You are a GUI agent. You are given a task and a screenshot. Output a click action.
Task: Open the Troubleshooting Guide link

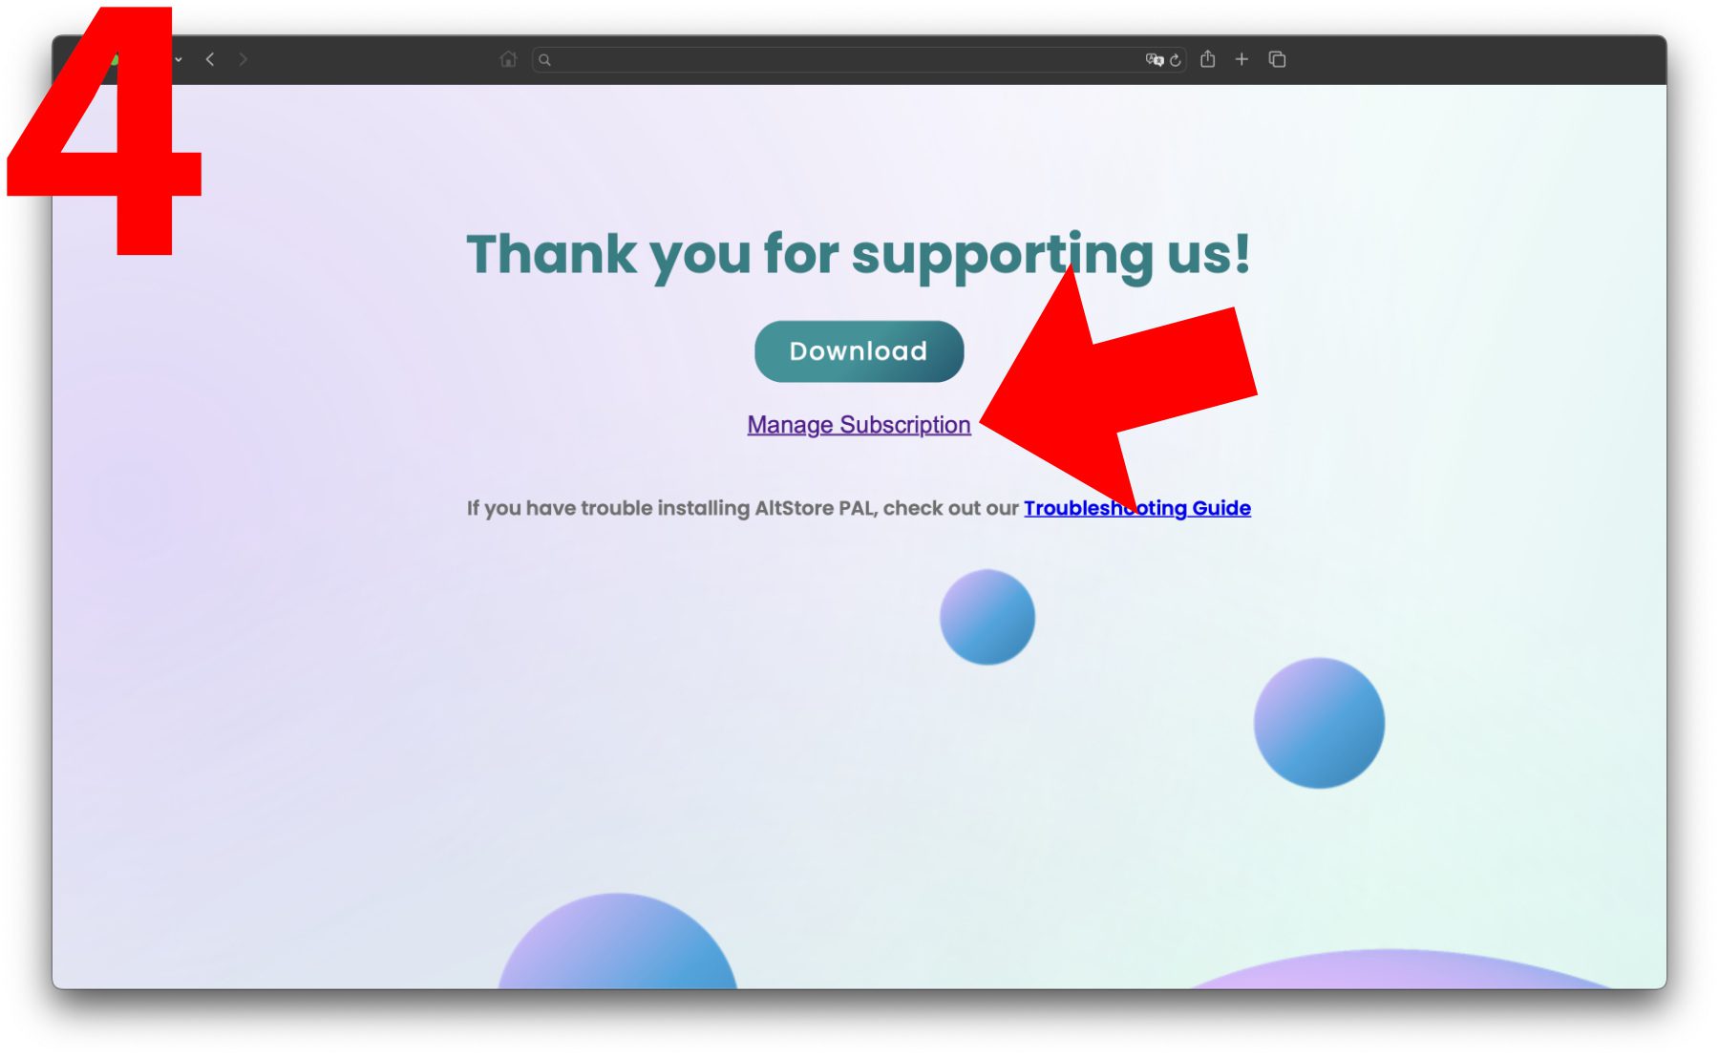pyautogui.click(x=1137, y=508)
